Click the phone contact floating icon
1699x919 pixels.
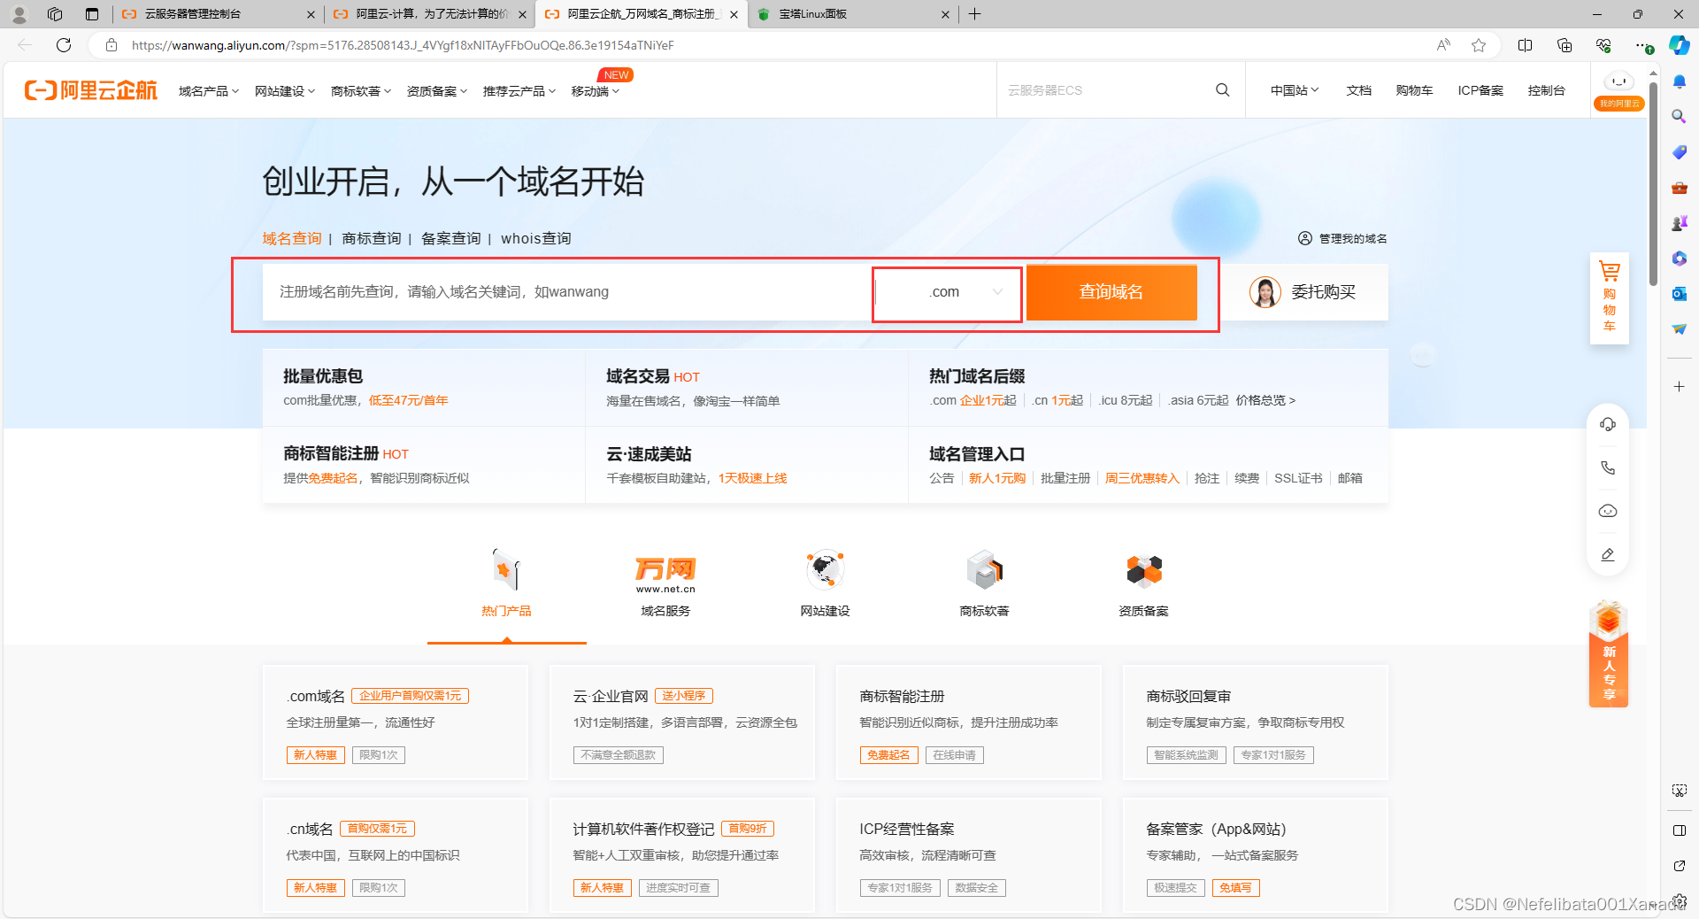(1608, 467)
